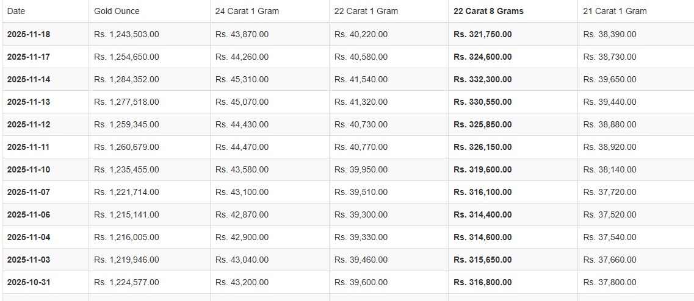Click 21 carat price Rs. 38,880.00
Image resolution: width=694 pixels, height=301 pixels.
pyautogui.click(x=609, y=124)
